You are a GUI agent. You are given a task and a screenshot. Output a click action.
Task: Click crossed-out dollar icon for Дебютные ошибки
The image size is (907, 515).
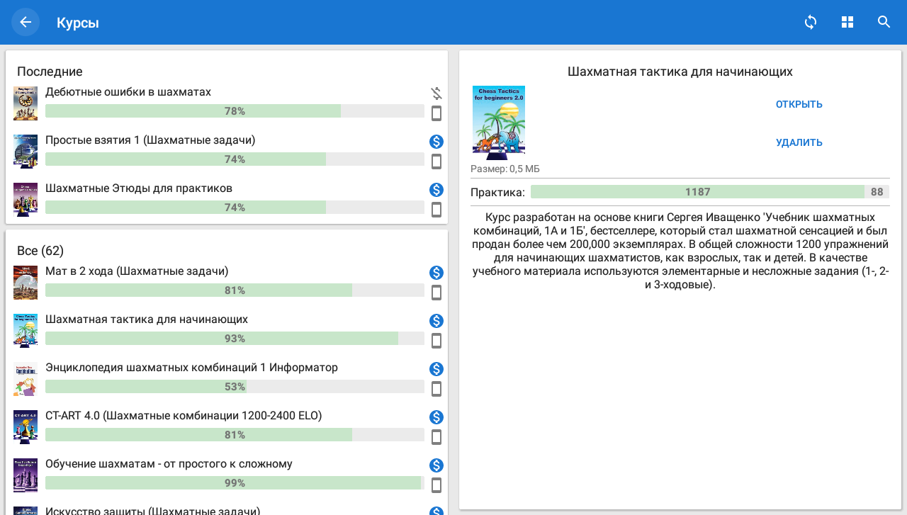(x=436, y=94)
